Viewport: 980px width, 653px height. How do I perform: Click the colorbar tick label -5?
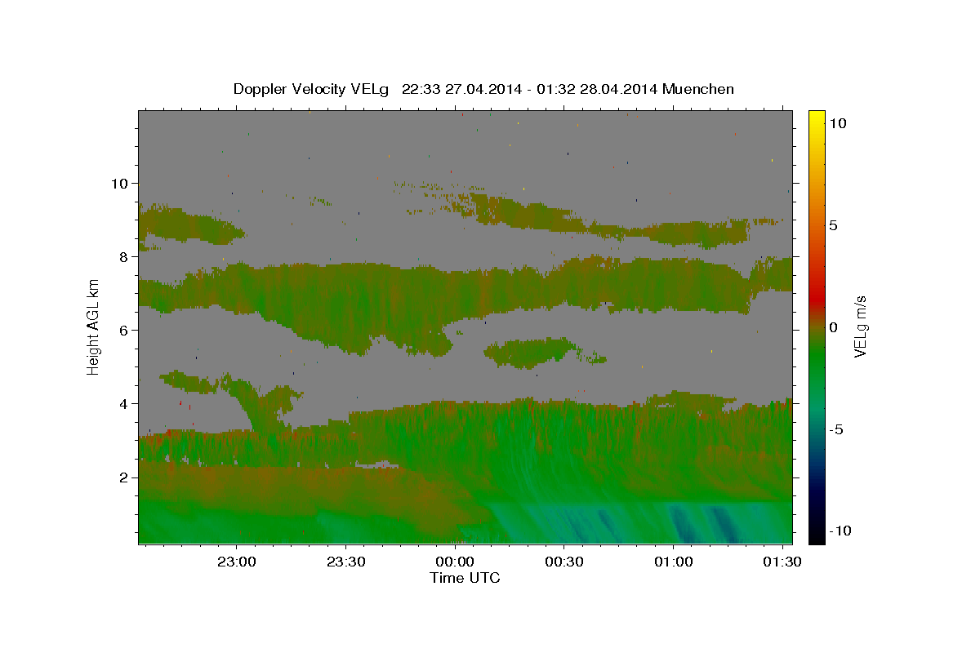point(837,429)
